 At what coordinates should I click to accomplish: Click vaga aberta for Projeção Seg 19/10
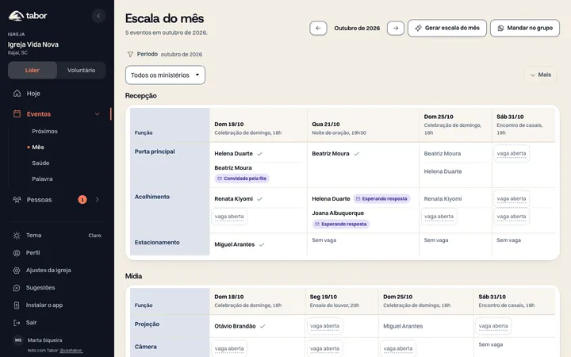[x=324, y=326]
